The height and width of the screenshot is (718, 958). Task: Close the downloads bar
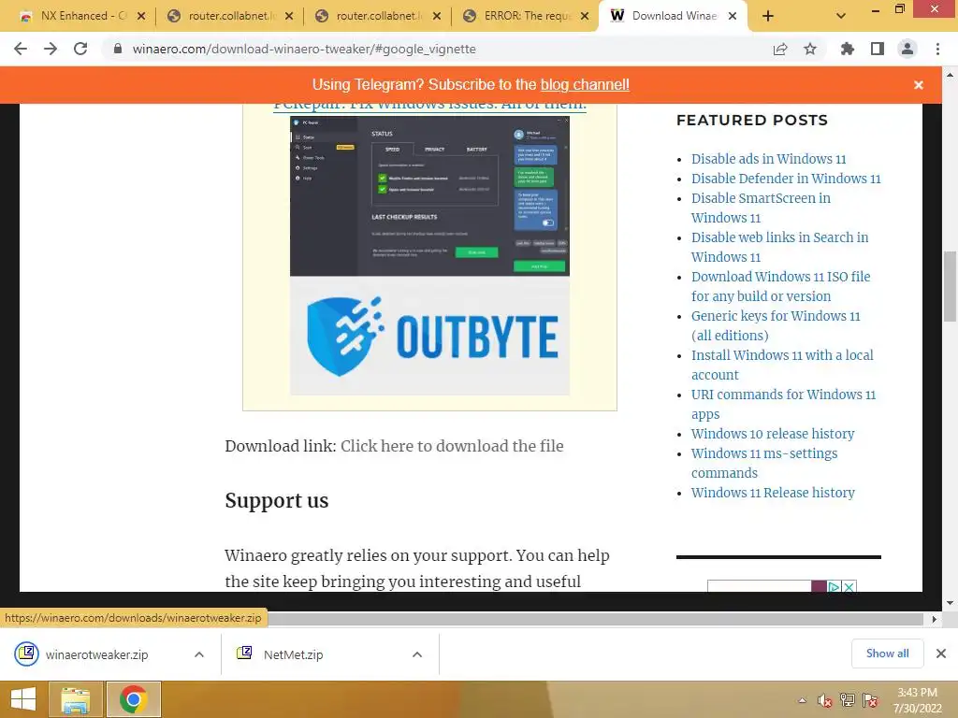pos(941,653)
